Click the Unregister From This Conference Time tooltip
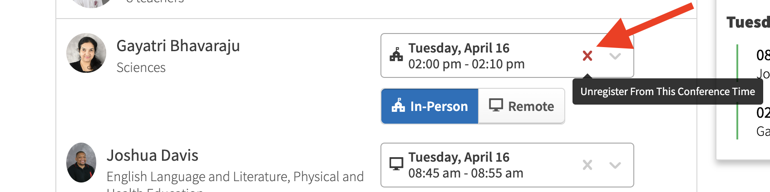This screenshot has width=770, height=192. pyautogui.click(x=667, y=91)
